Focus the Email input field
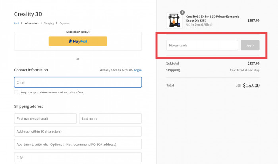 tap(78, 82)
